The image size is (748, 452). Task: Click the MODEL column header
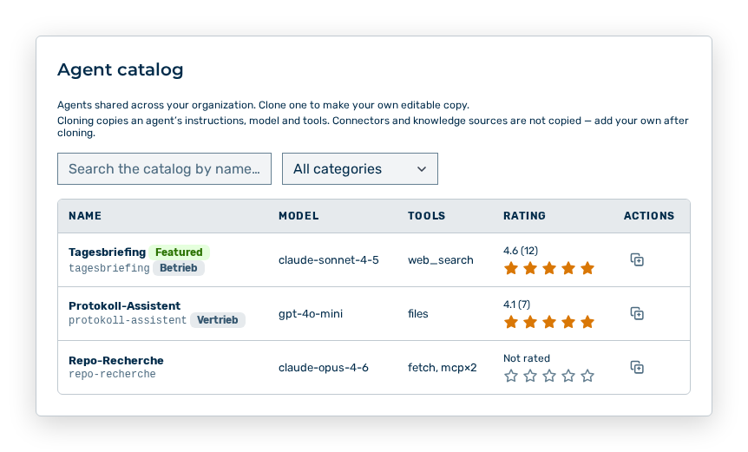tap(299, 216)
